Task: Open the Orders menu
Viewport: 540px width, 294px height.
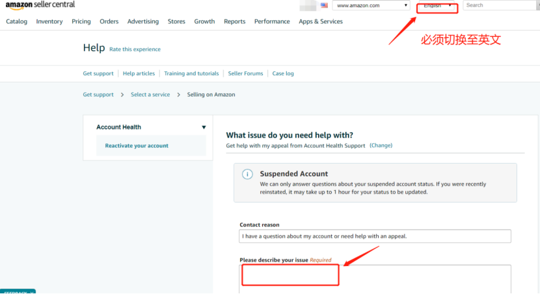Action: 109,21
